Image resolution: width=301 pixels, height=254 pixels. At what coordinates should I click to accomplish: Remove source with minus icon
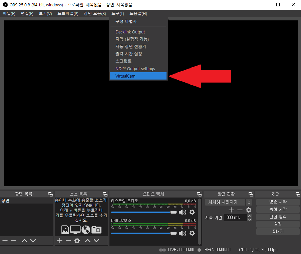pyautogui.click(x=68, y=241)
